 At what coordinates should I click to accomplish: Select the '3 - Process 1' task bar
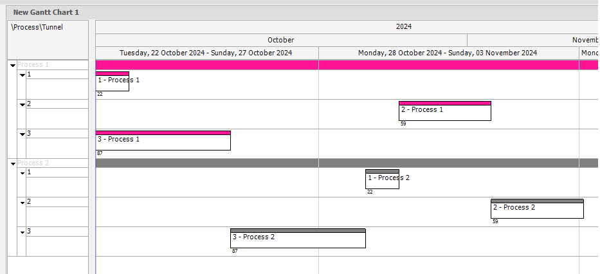tap(163, 140)
